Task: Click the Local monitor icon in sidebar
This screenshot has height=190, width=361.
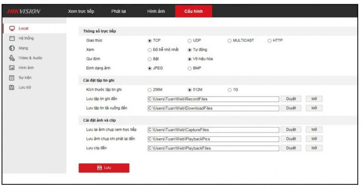Action: point(12,28)
